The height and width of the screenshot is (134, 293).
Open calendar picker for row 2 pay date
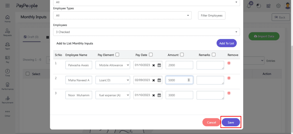click(x=159, y=80)
